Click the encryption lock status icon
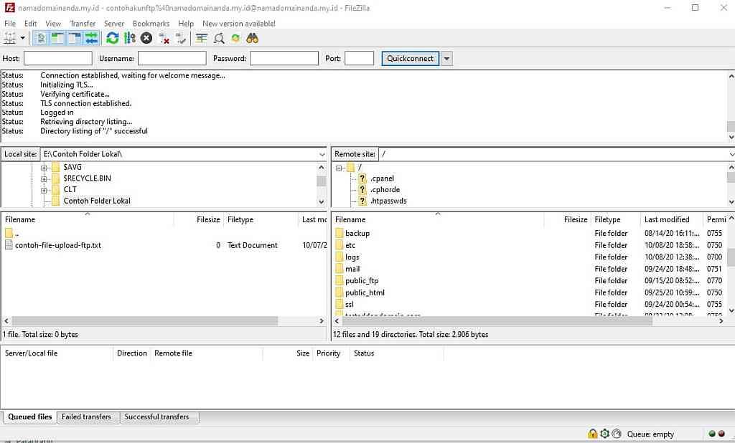This screenshot has height=443, width=735. click(592, 434)
